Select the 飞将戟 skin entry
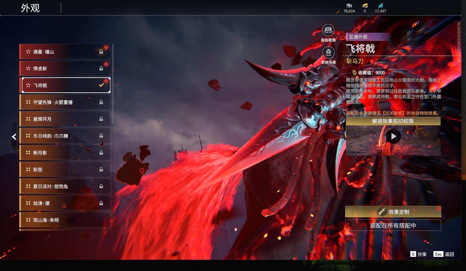The image size is (466, 271). pyautogui.click(x=65, y=85)
